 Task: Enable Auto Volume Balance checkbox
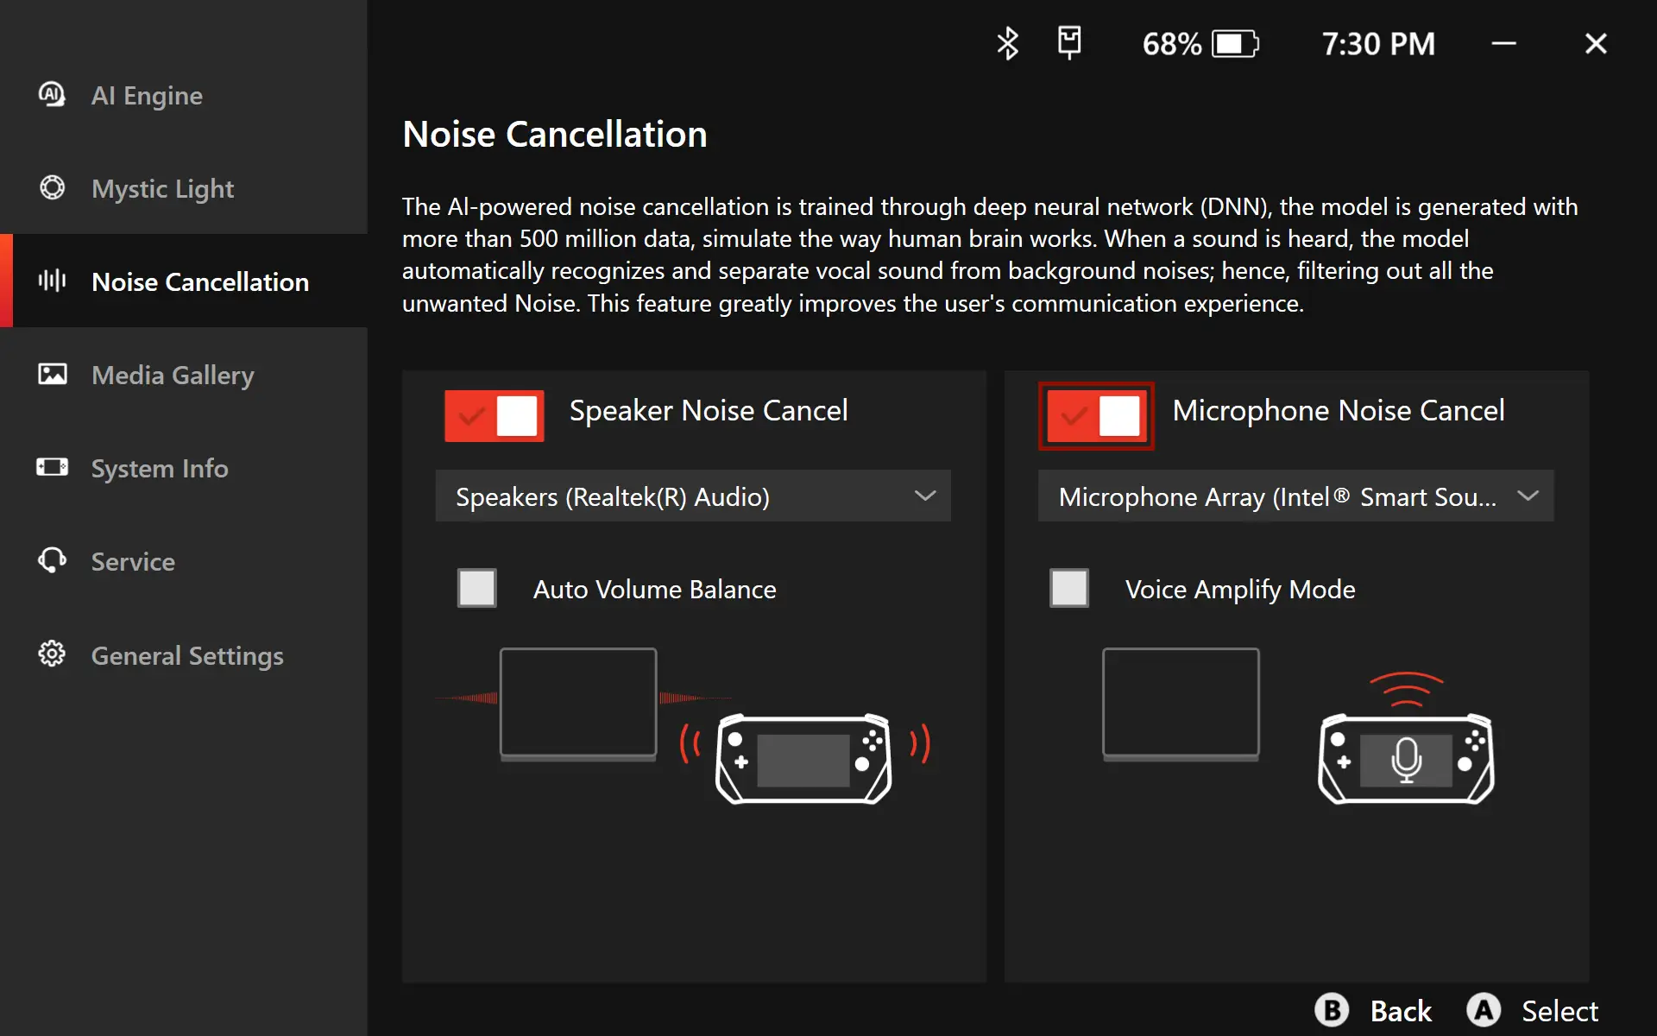(x=477, y=588)
